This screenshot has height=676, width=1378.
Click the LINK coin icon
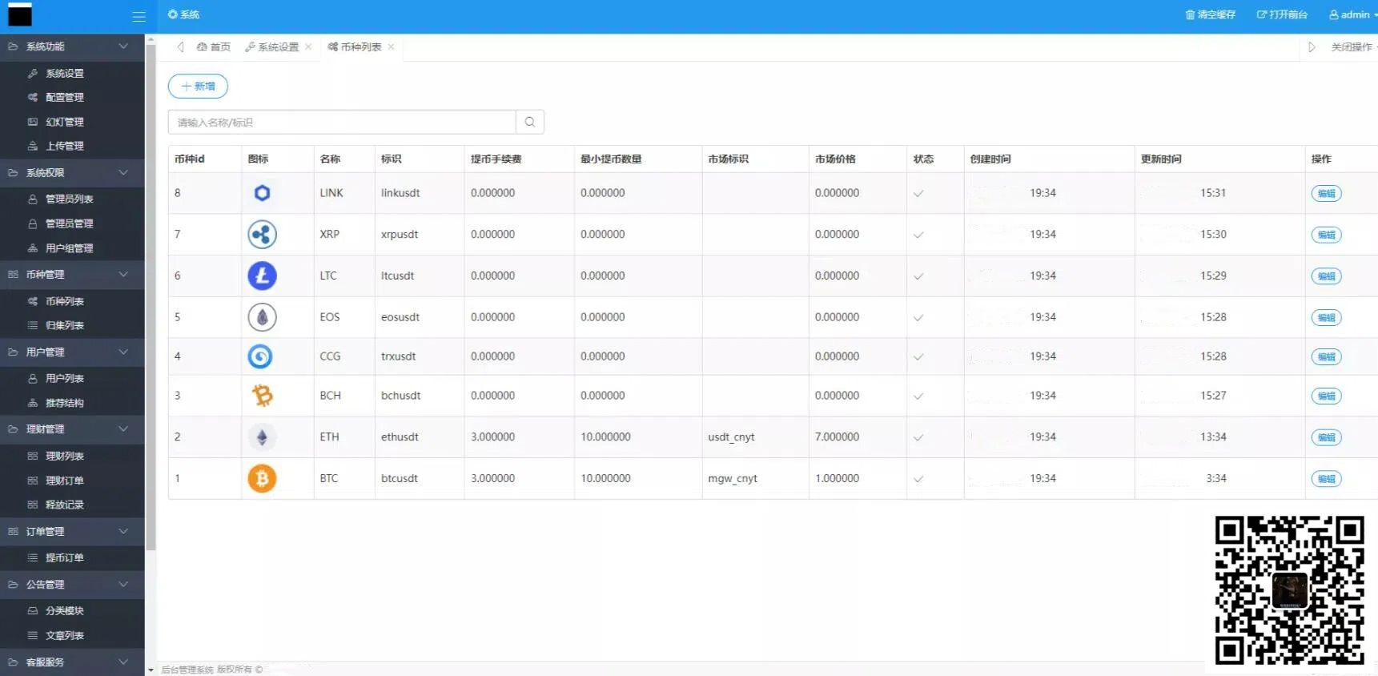pyautogui.click(x=262, y=193)
